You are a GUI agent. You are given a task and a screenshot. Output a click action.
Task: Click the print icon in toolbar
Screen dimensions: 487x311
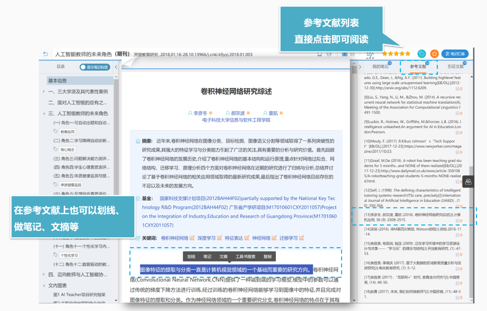pyautogui.click(x=329, y=54)
